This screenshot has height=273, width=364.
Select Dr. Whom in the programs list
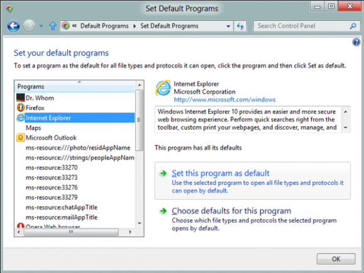click(x=40, y=98)
